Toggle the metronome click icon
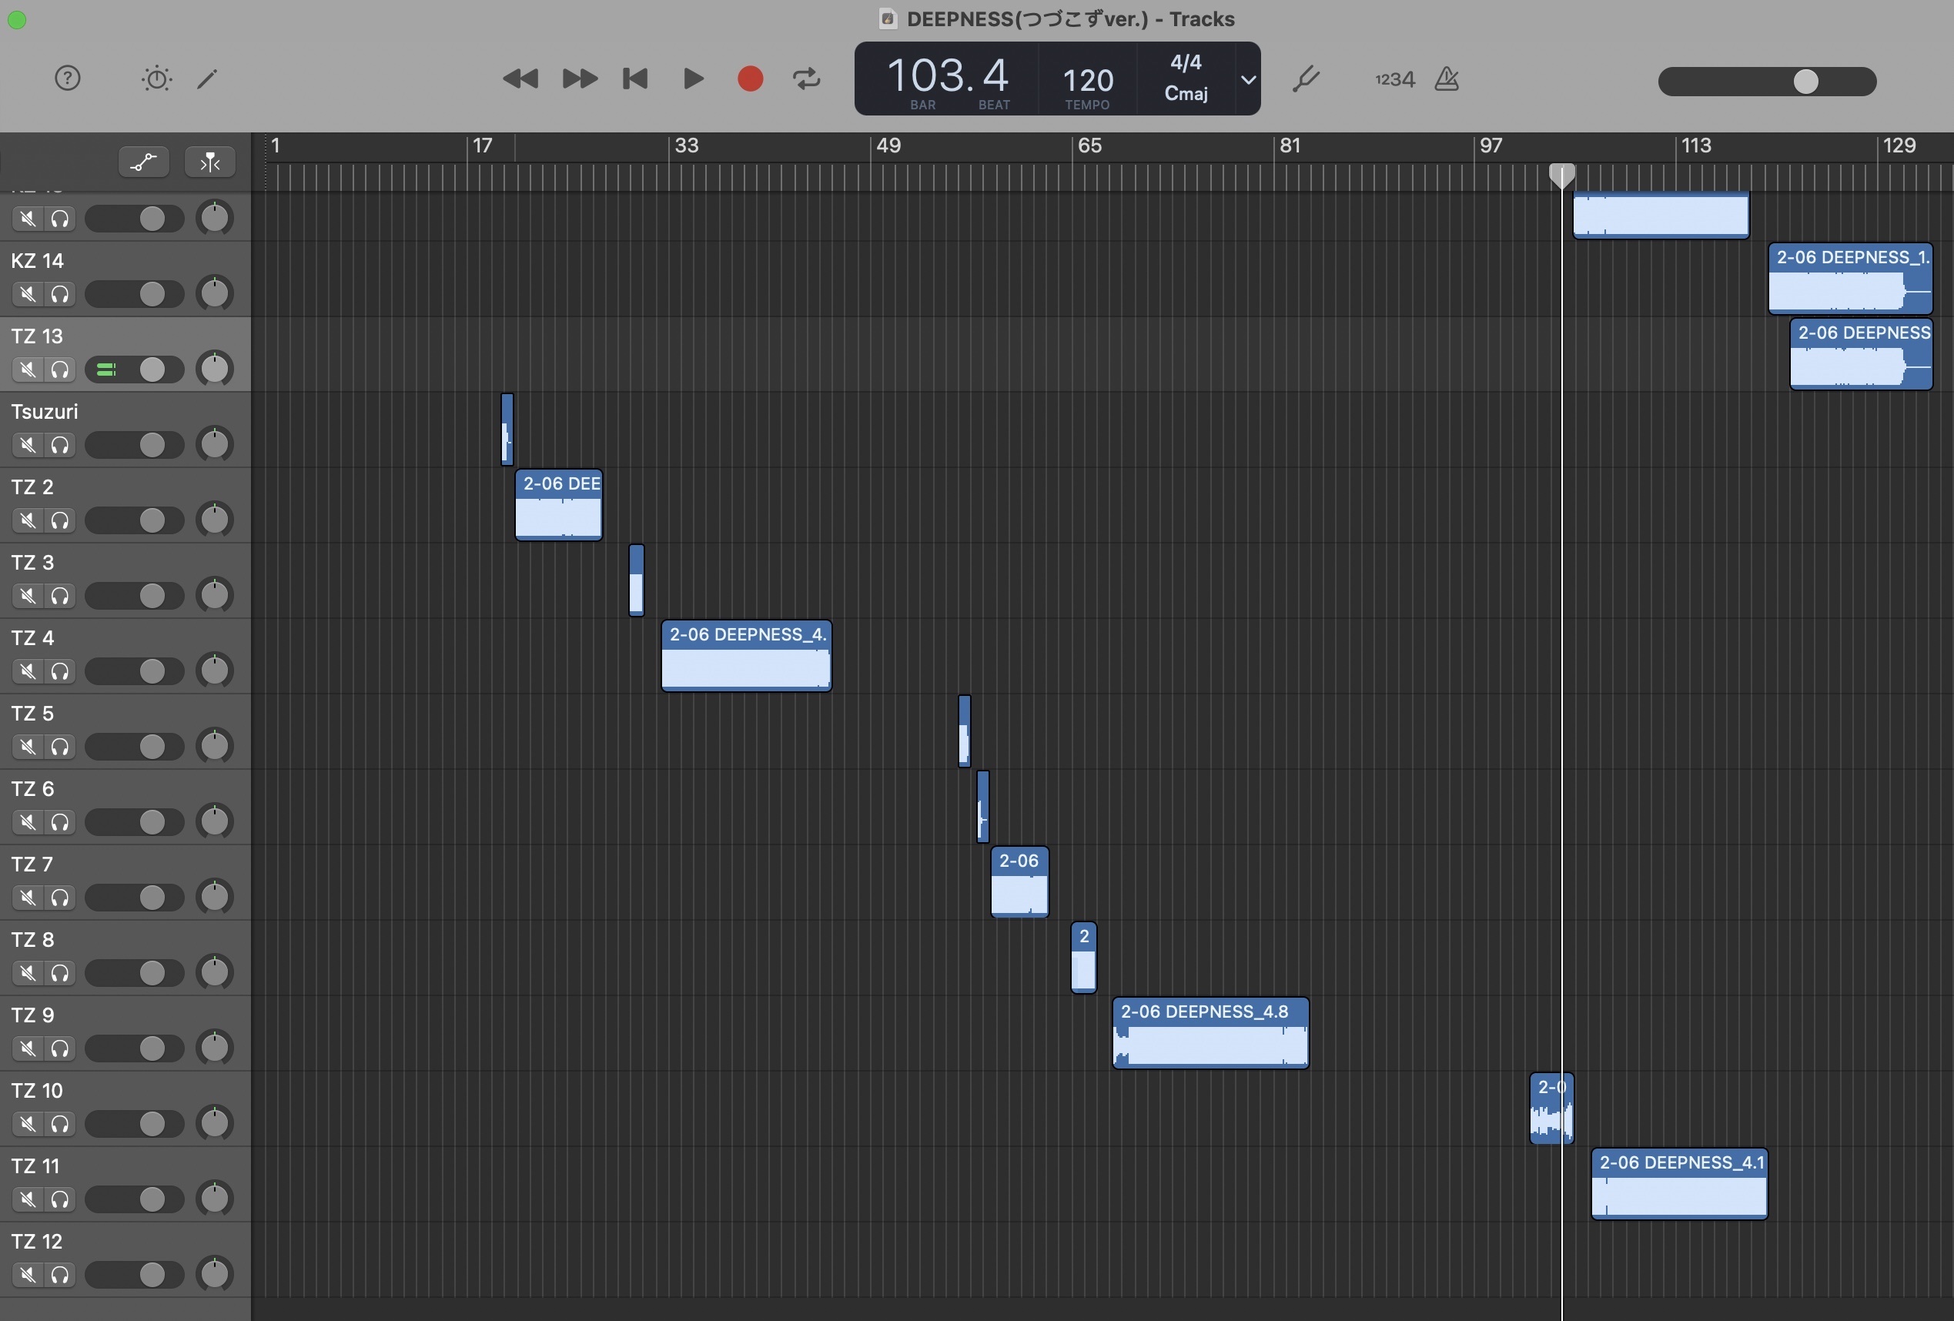Viewport: 1954px width, 1321px height. pos(1446,79)
